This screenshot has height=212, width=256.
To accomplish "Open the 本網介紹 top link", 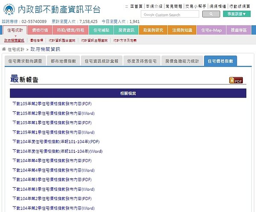I will click(x=154, y=6).
